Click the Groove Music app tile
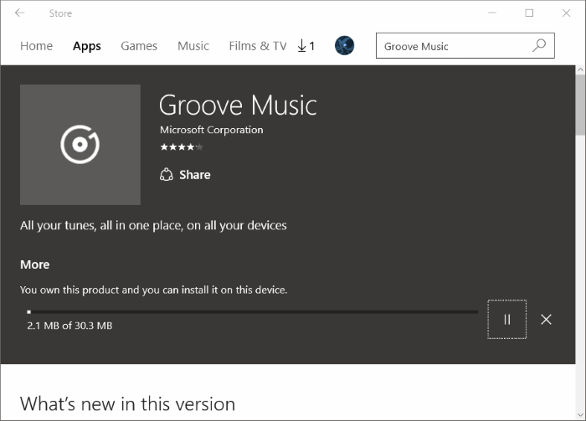Image resolution: width=586 pixels, height=421 pixels. (80, 145)
